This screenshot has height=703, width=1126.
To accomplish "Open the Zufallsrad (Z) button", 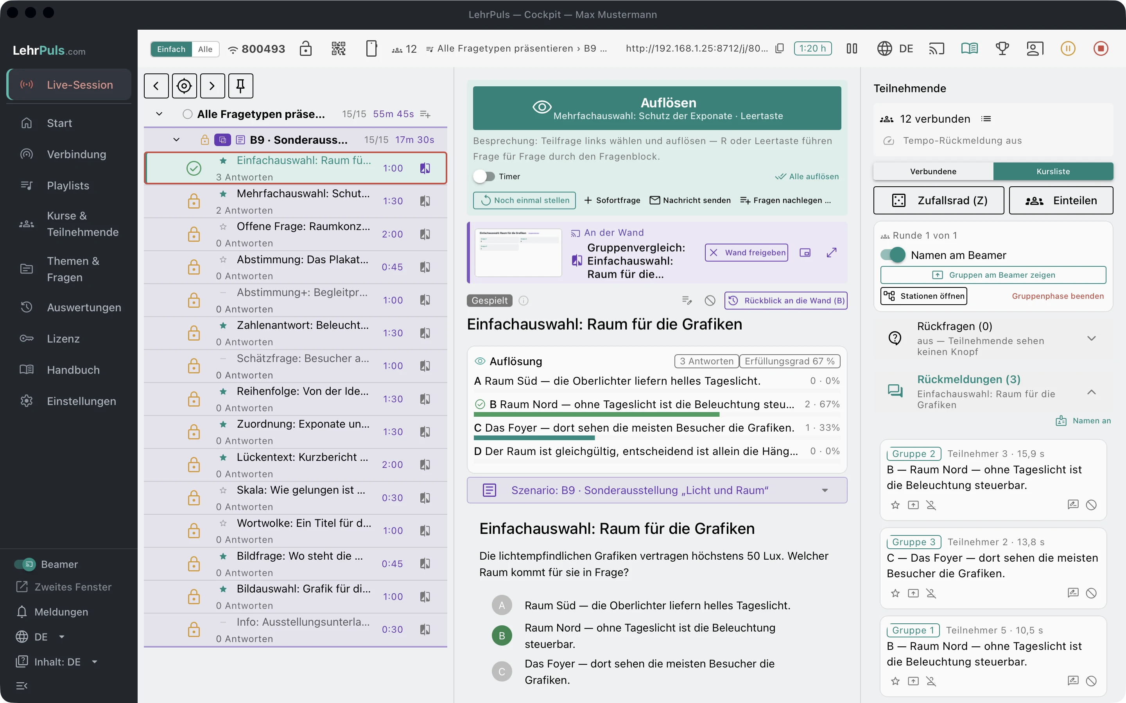I will 938,200.
